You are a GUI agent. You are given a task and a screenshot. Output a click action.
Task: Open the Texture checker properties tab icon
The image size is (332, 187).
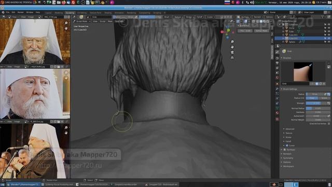(277, 119)
